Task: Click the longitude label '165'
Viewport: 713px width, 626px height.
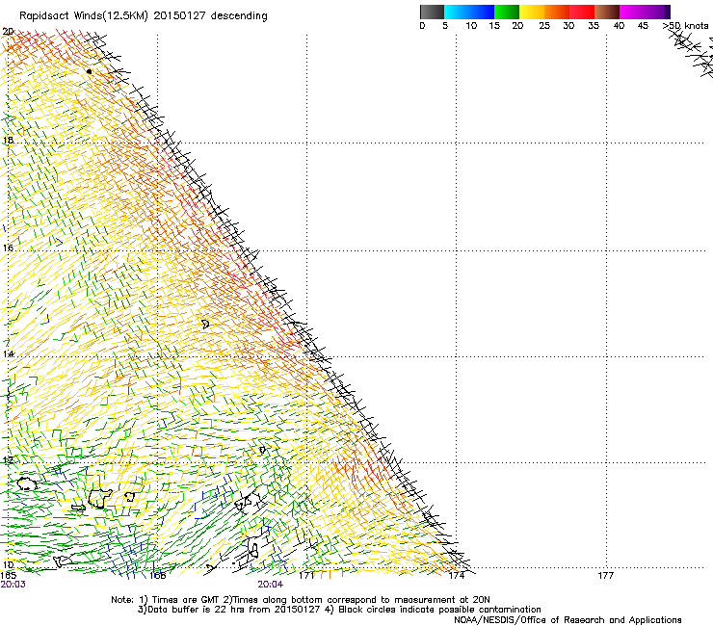Action: click(x=8, y=576)
